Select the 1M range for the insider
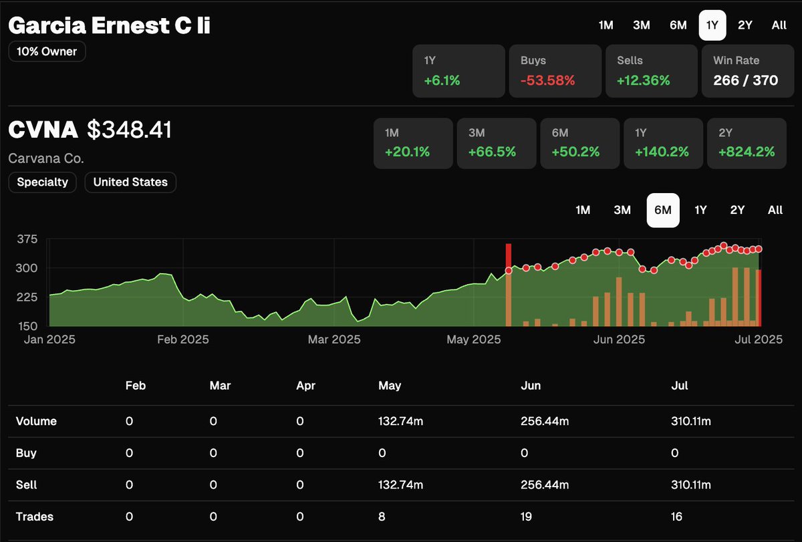 click(606, 25)
